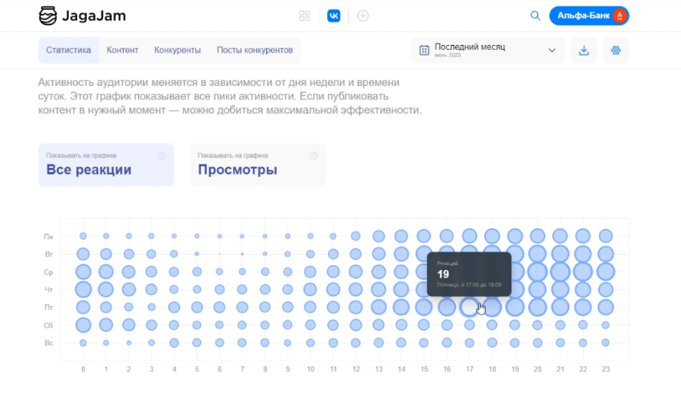
Task: Click the red avatar badge A
Action: coord(619,16)
